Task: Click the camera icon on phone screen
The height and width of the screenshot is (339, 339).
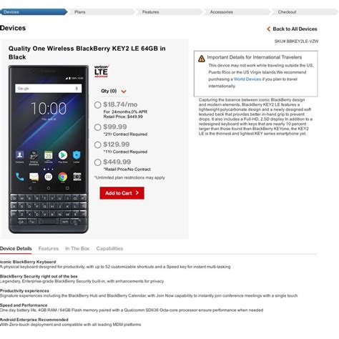Action: [x=77, y=177]
